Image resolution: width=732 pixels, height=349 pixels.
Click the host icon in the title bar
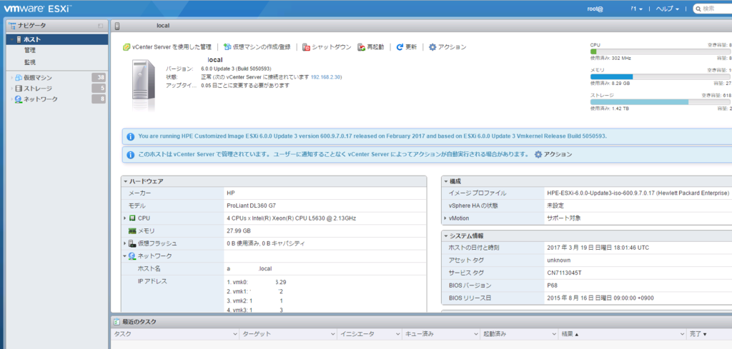coord(117,26)
